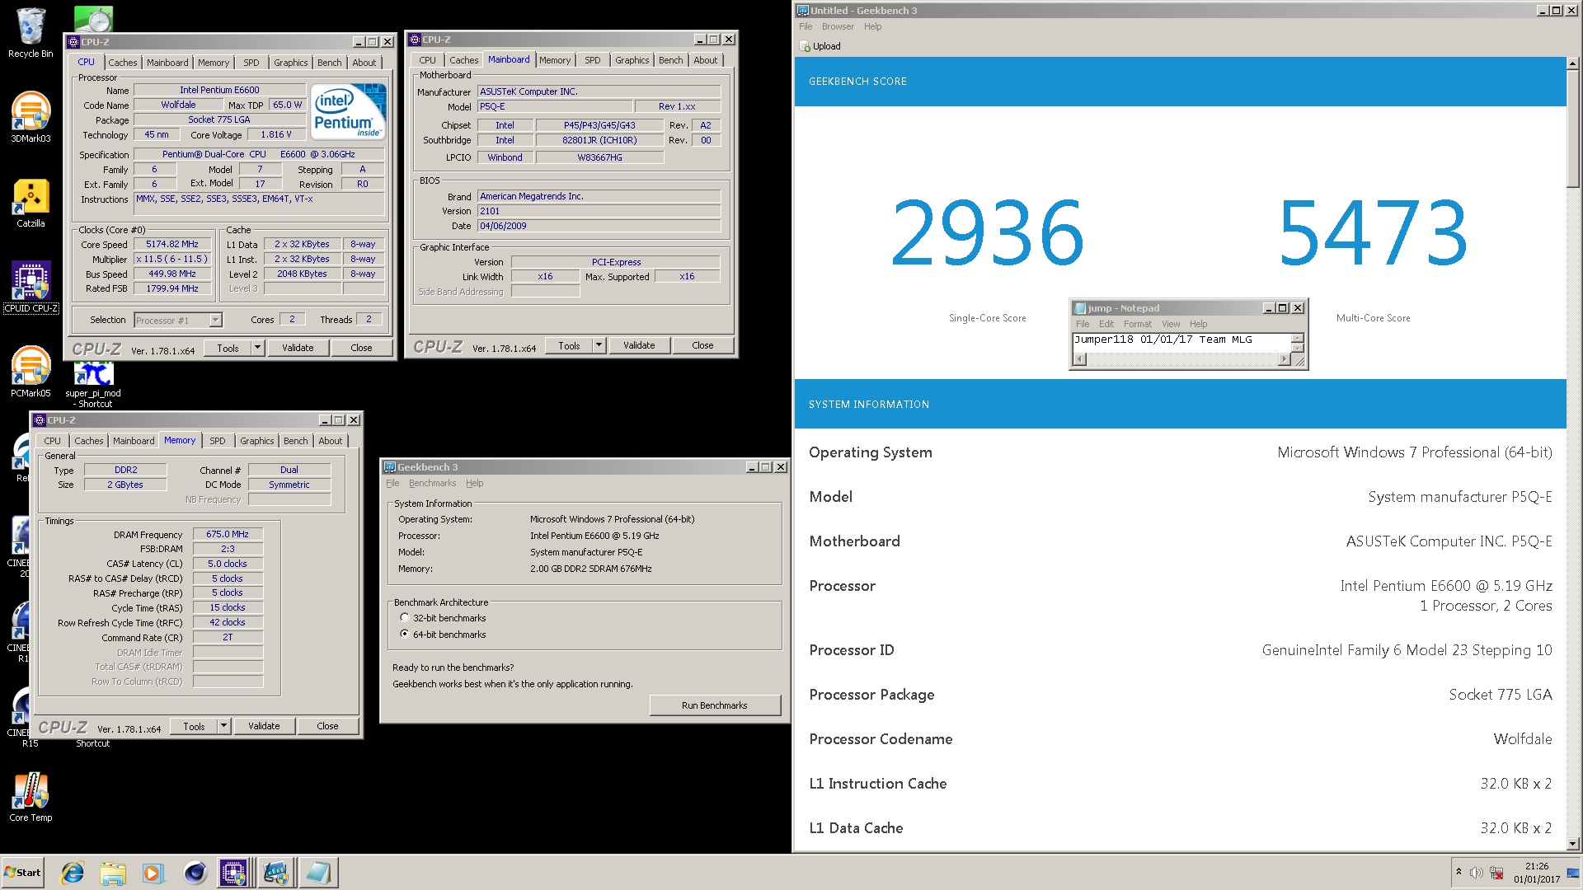Click the Core Speed value 5174.82 MHz
Image resolution: width=1583 pixels, height=890 pixels.
[172, 245]
